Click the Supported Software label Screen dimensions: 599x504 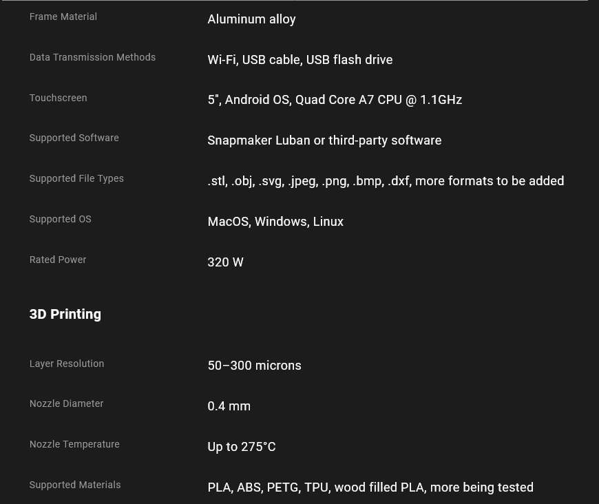[x=74, y=138]
